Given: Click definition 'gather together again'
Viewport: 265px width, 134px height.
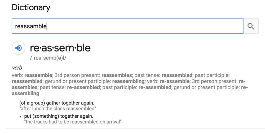Looking at the screenshot, I should tap(57, 103).
